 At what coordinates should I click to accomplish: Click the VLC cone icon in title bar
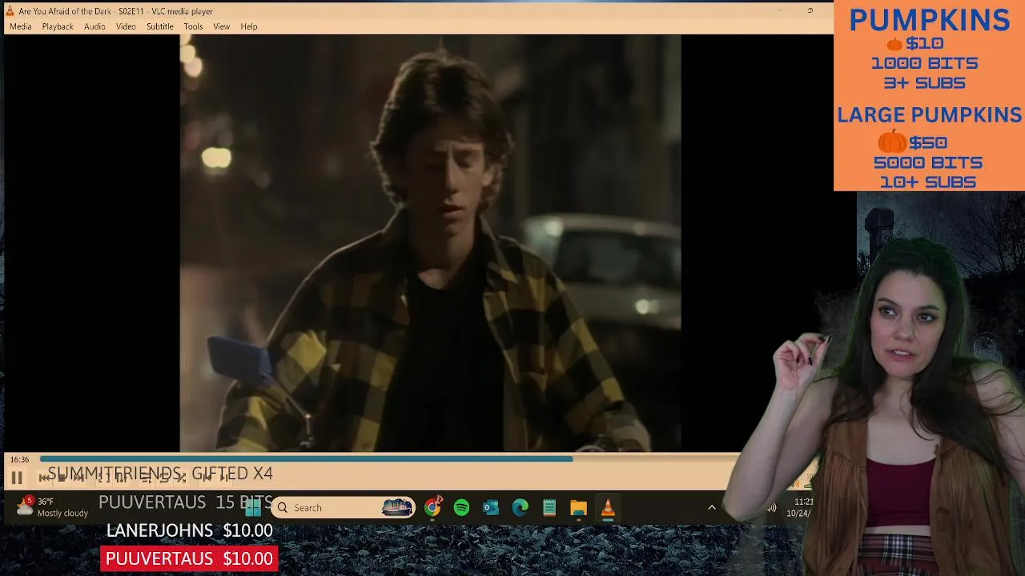pos(10,11)
